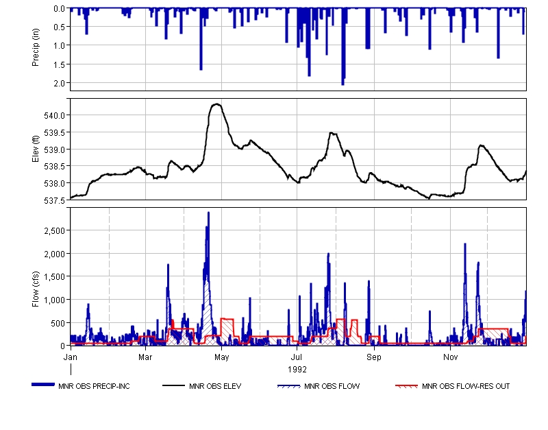Click the Sep tick label on time axis
The image size is (548, 430).
coord(373,357)
